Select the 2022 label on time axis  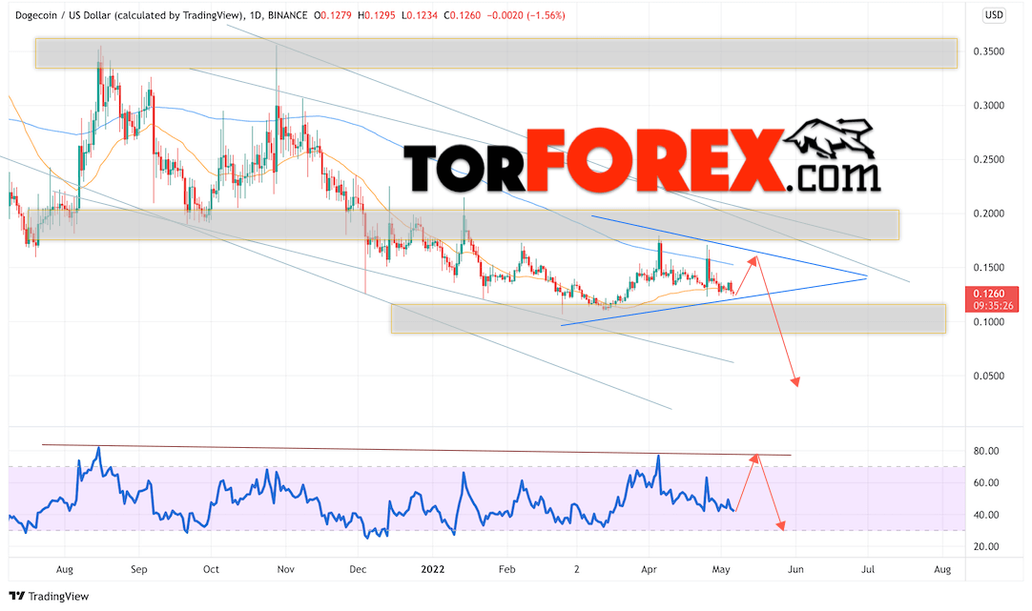(433, 569)
